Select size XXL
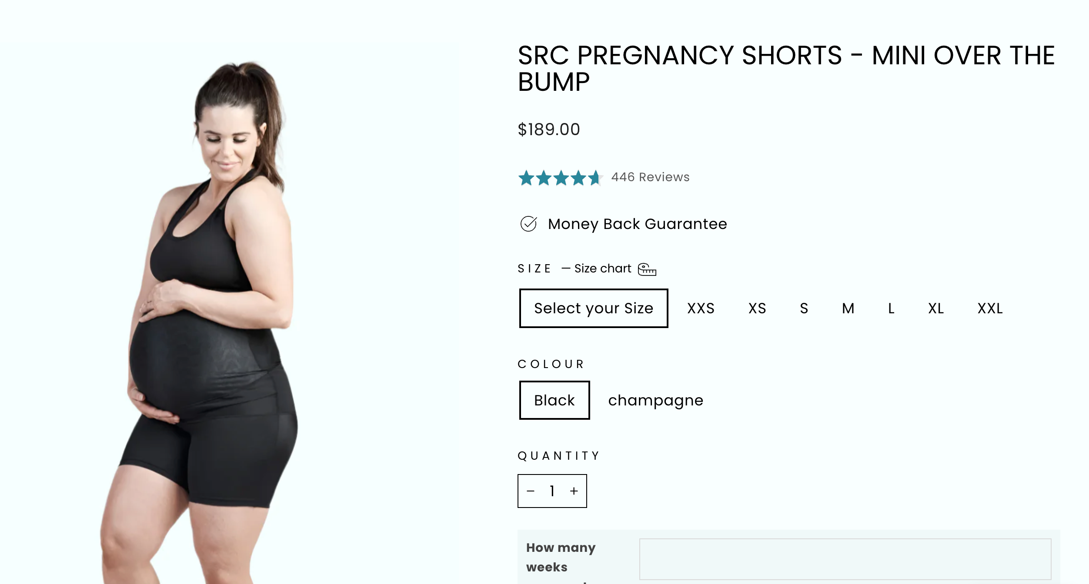The height and width of the screenshot is (584, 1089). click(990, 309)
